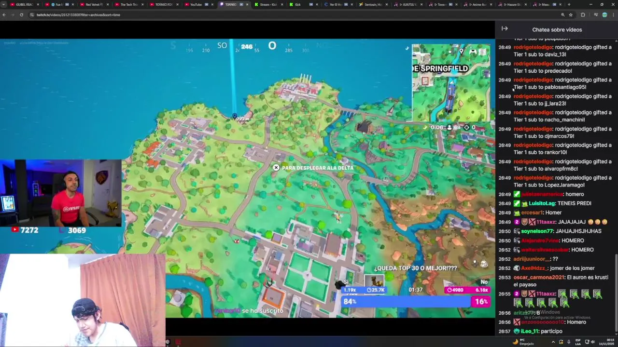Viewport: 618px width, 347px height.
Task: Open iLeo_11's chat profile
Action: [x=529, y=332]
